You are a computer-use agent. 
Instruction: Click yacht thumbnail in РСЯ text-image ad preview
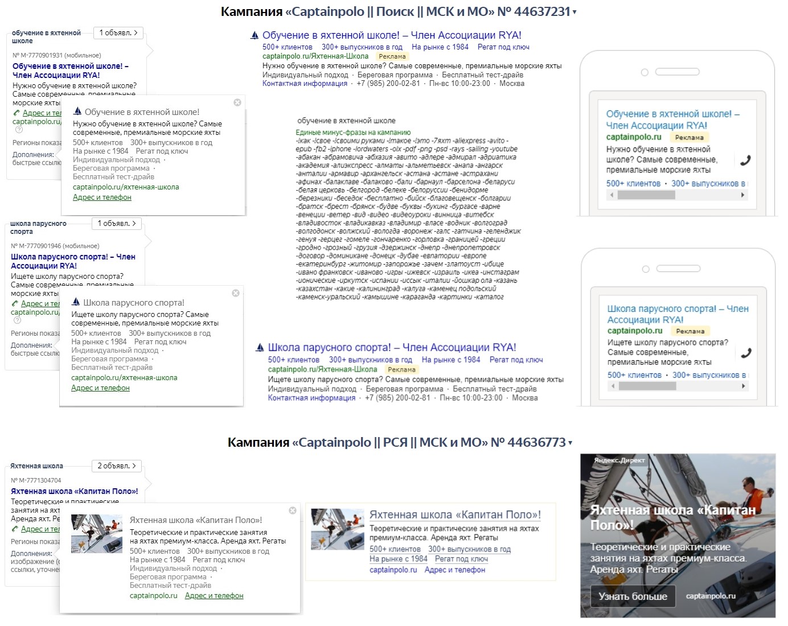tap(338, 529)
